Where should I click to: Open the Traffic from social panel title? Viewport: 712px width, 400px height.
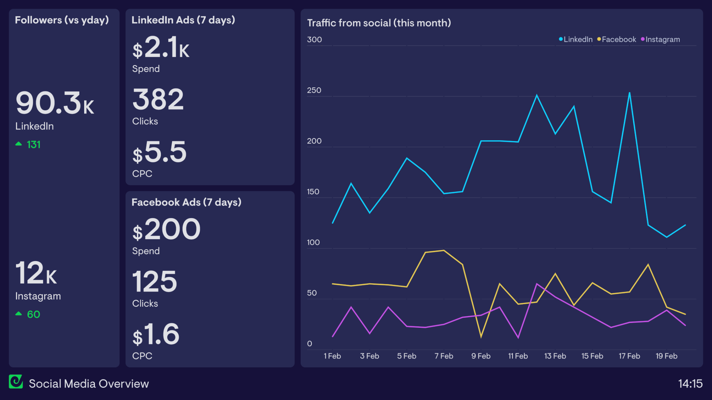point(379,23)
